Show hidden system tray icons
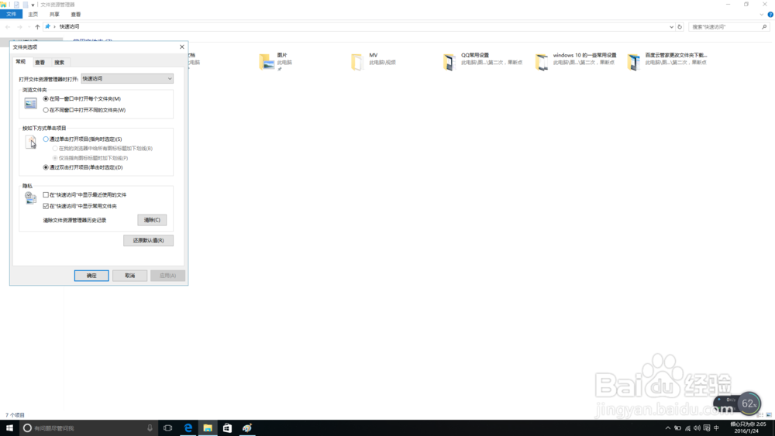This screenshot has height=436, width=775. pos(668,428)
